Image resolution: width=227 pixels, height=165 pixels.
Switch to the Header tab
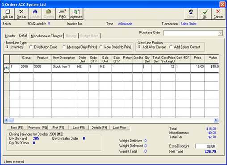pos(10,36)
